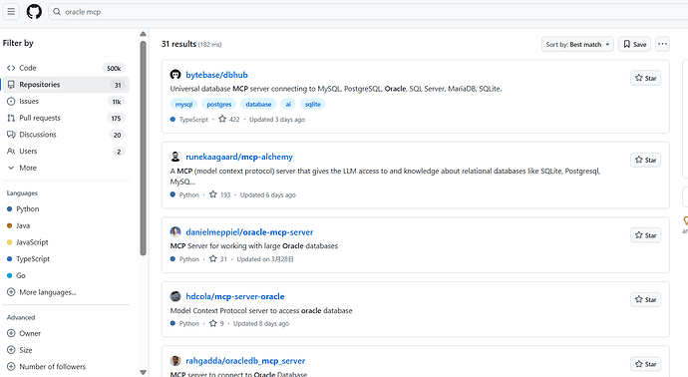Click the search magnifier icon
The height and width of the screenshot is (377, 688).
point(57,12)
